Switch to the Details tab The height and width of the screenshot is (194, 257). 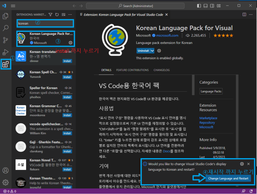pos(106,70)
